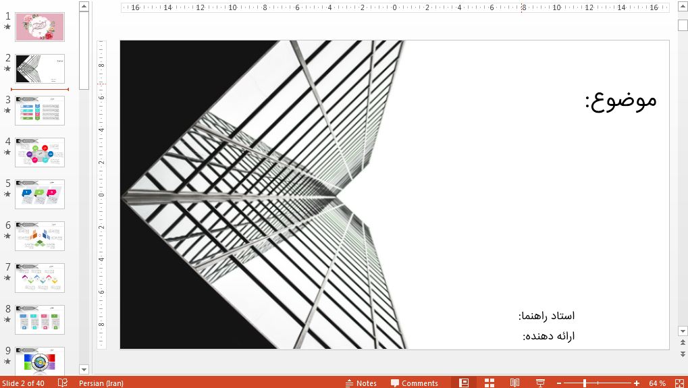Click the zoom out minus button

click(x=559, y=383)
